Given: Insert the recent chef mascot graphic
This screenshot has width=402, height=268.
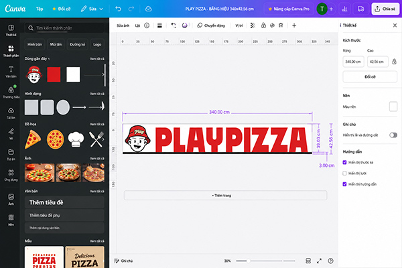Looking at the screenshot, I should tap(34, 74).
